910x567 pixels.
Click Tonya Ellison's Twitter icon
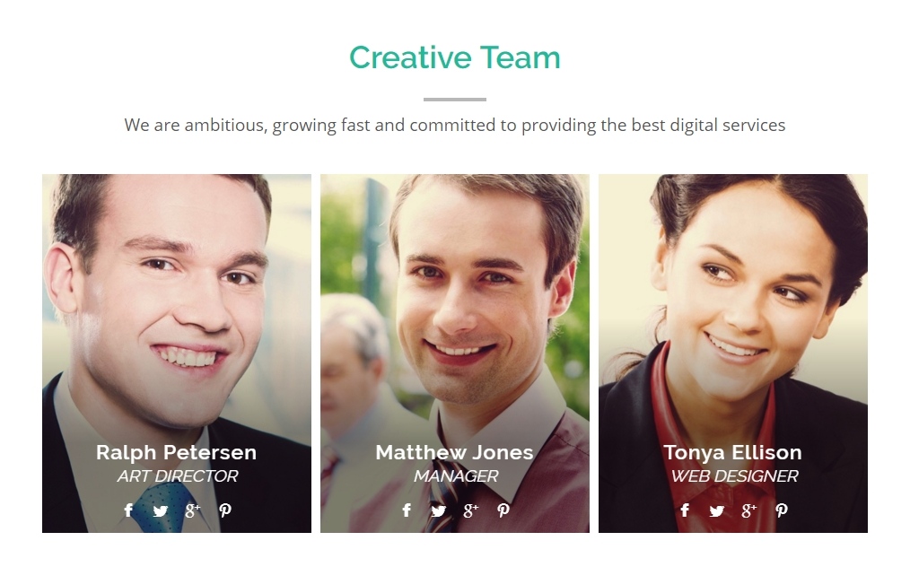coord(717,510)
